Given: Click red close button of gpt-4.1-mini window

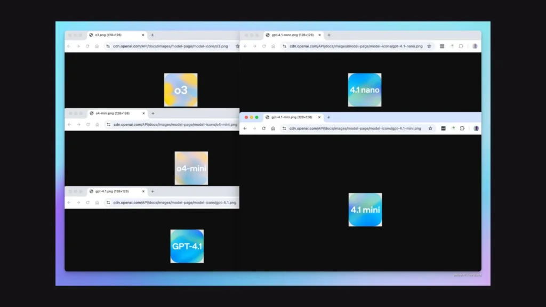Looking at the screenshot, I should coord(246,117).
